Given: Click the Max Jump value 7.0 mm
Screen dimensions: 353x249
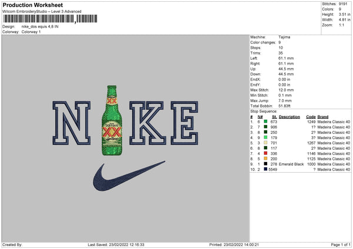Looking at the screenshot, I should tap(285, 100).
